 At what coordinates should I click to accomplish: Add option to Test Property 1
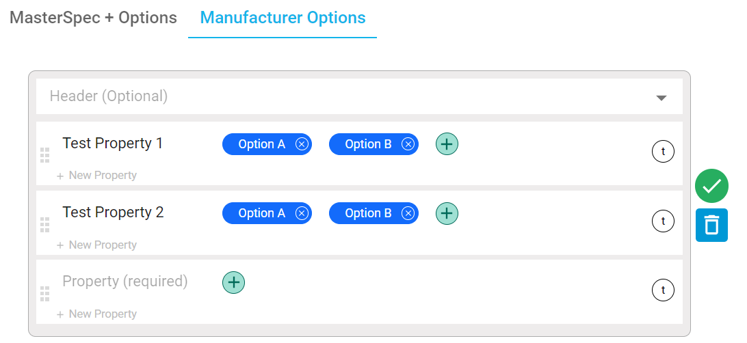click(x=447, y=144)
